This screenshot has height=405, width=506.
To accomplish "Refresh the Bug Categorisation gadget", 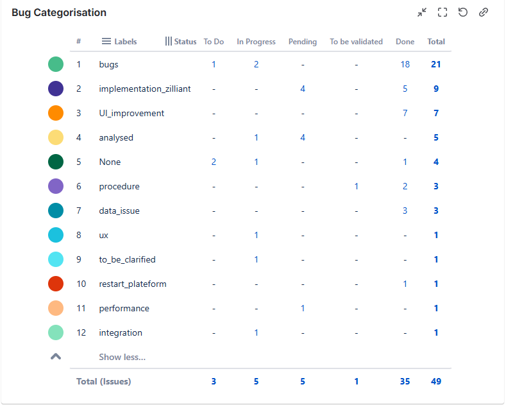I will point(462,12).
